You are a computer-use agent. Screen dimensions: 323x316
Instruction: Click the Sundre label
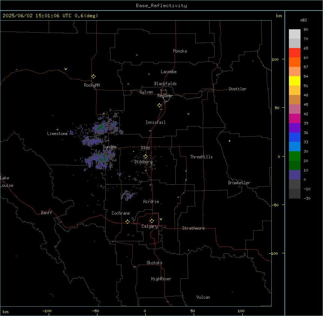pos(109,147)
